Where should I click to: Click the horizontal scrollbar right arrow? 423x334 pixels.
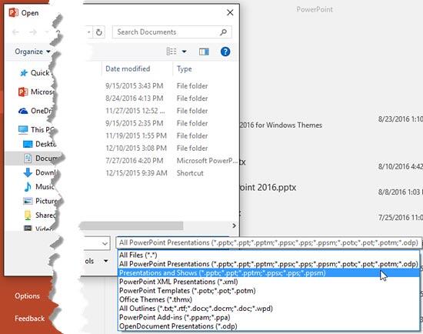pos(234,225)
